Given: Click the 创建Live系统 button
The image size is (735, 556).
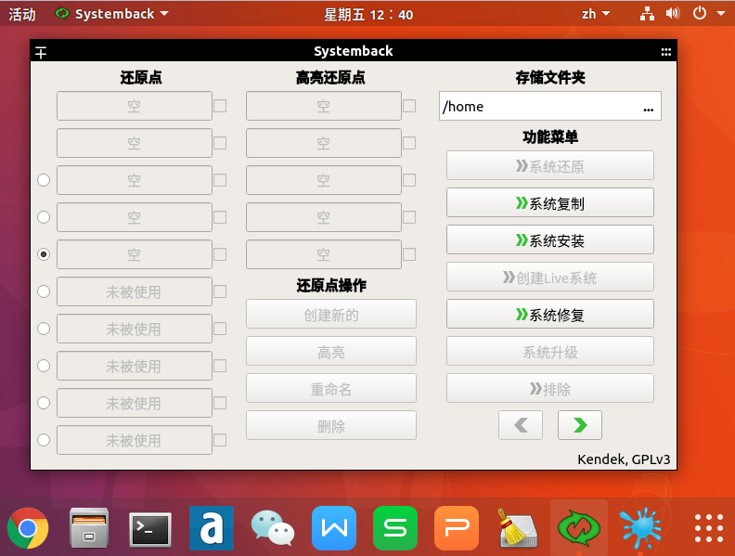Looking at the screenshot, I should [x=549, y=277].
